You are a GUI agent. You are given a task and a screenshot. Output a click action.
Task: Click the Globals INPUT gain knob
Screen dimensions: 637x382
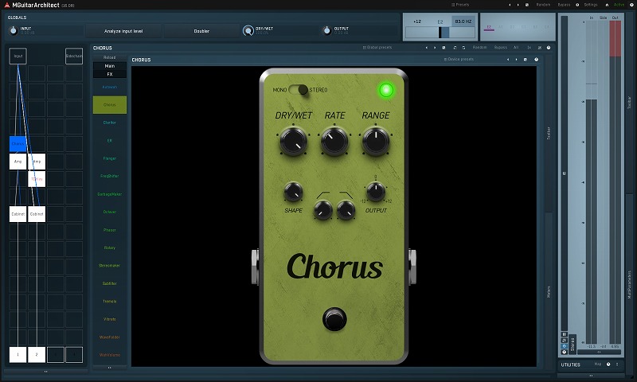[x=14, y=30]
